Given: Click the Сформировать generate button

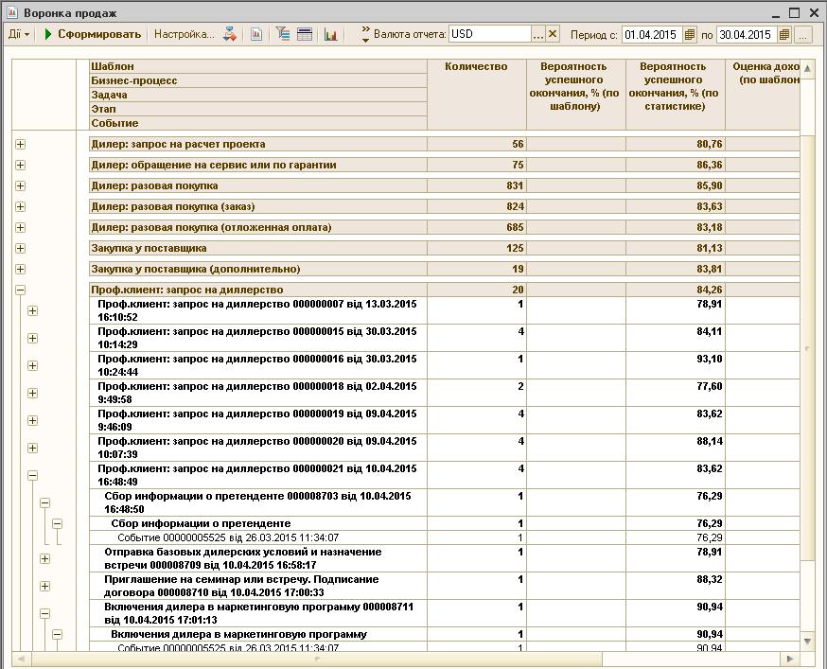Looking at the screenshot, I should (x=94, y=35).
